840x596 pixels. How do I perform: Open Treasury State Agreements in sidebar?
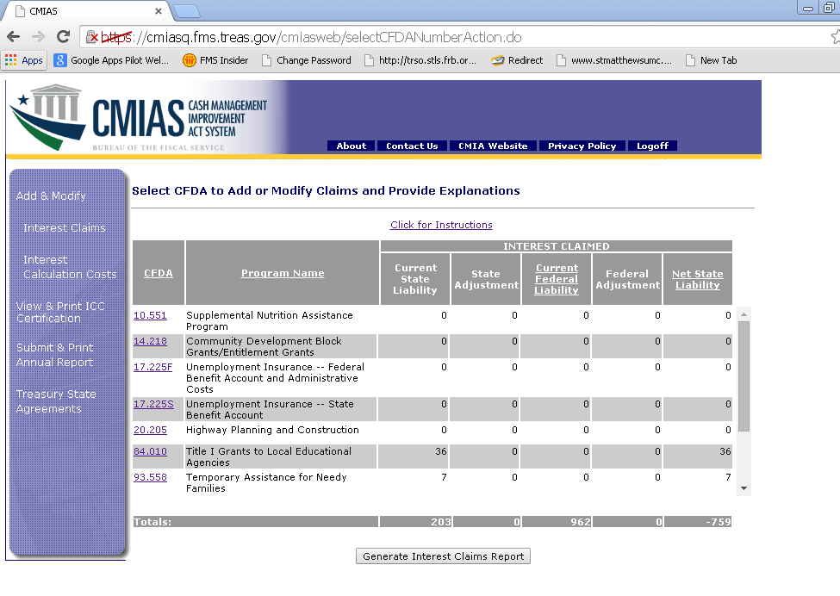click(x=56, y=401)
